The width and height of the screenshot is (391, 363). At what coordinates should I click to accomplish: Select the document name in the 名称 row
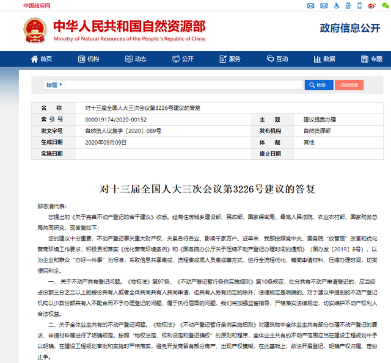click(142, 108)
